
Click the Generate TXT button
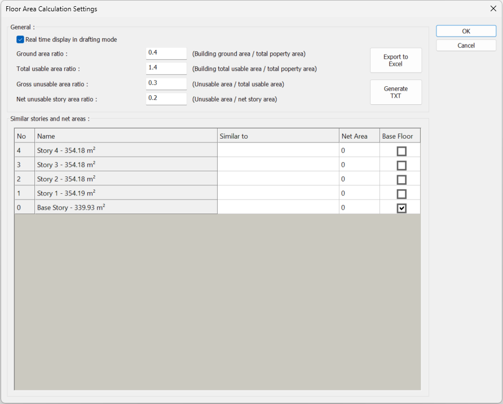click(395, 92)
